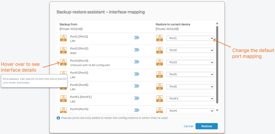Open the Port6 restore mapping dropdown
The height and width of the screenshot is (134, 275).
click(190, 87)
